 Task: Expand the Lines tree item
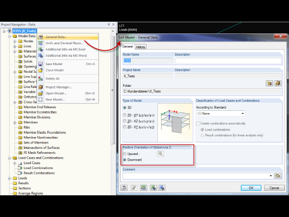coord(15,46)
